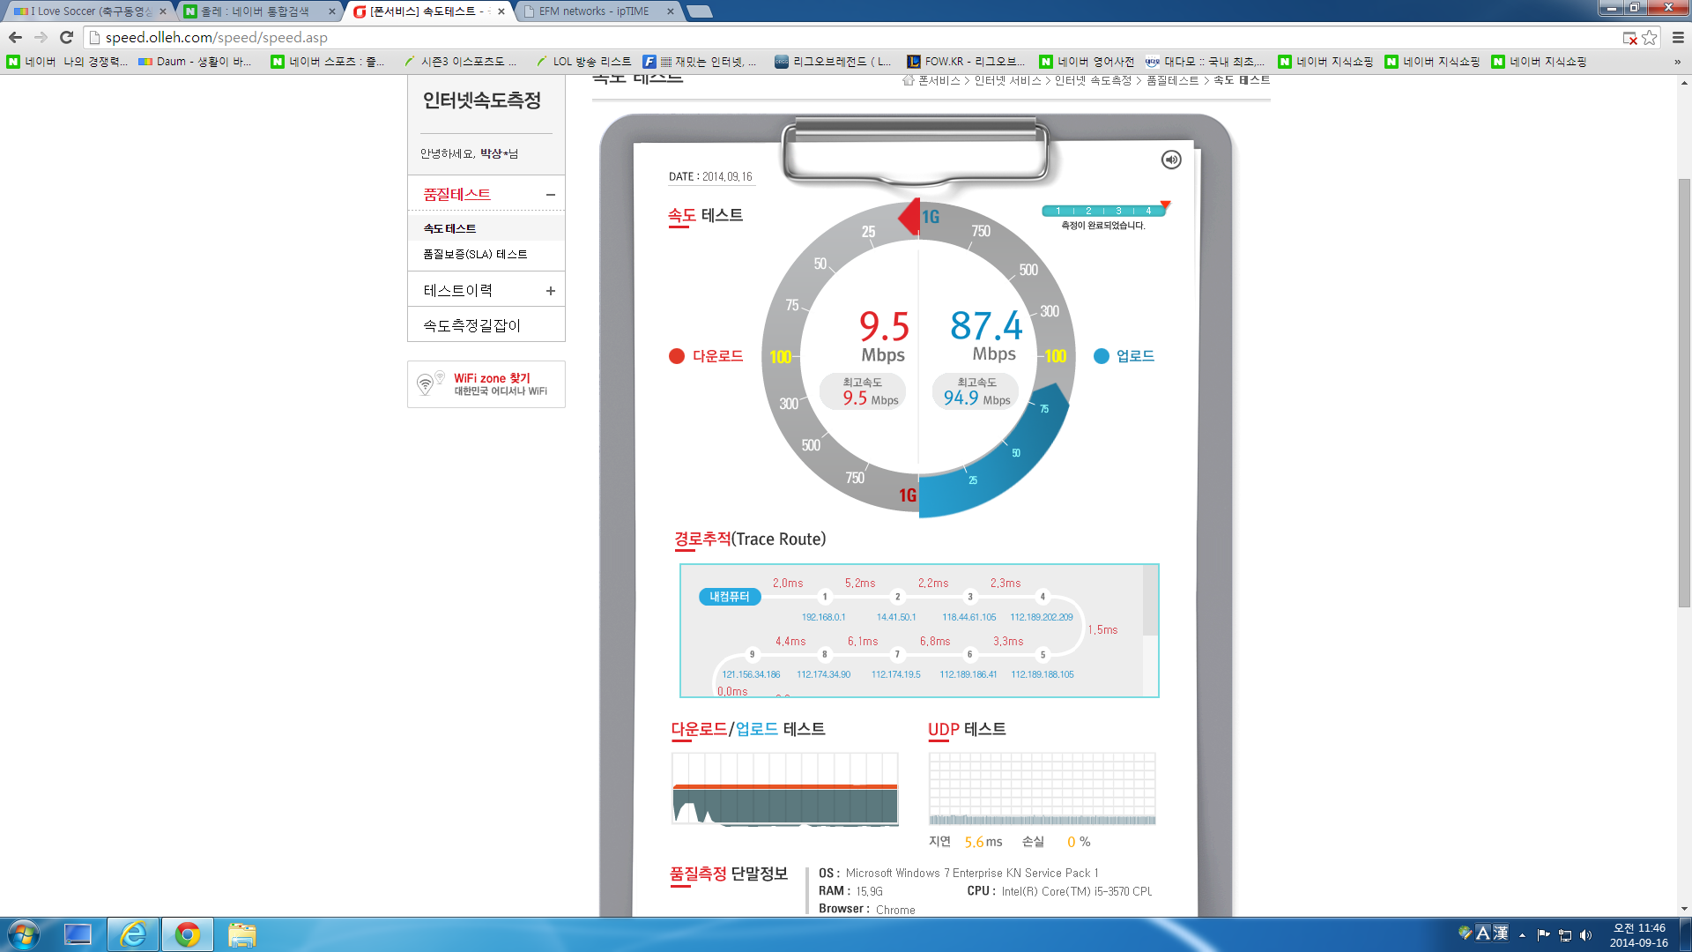Image resolution: width=1692 pixels, height=952 pixels.
Task: Mute sound with the speaker icon
Action: point(1171,160)
